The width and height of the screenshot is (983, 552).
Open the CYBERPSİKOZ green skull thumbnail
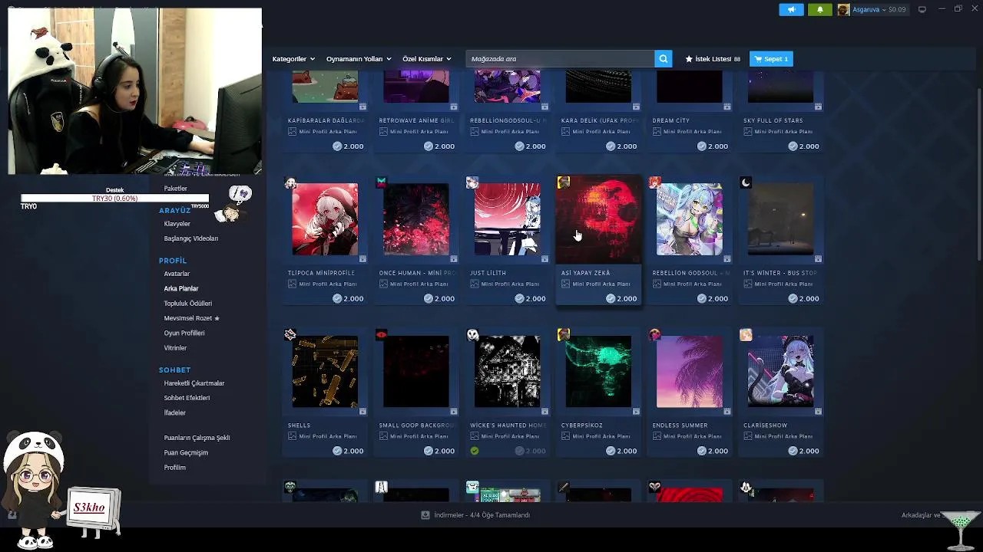click(598, 372)
